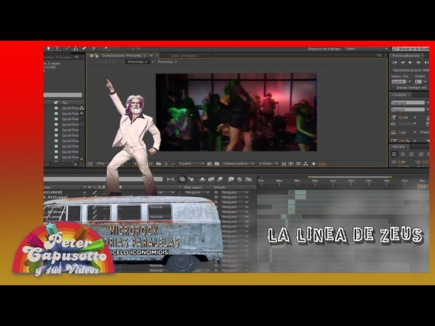Click the reset exposure icon in viewer
435x326 pixels.
(x=314, y=164)
